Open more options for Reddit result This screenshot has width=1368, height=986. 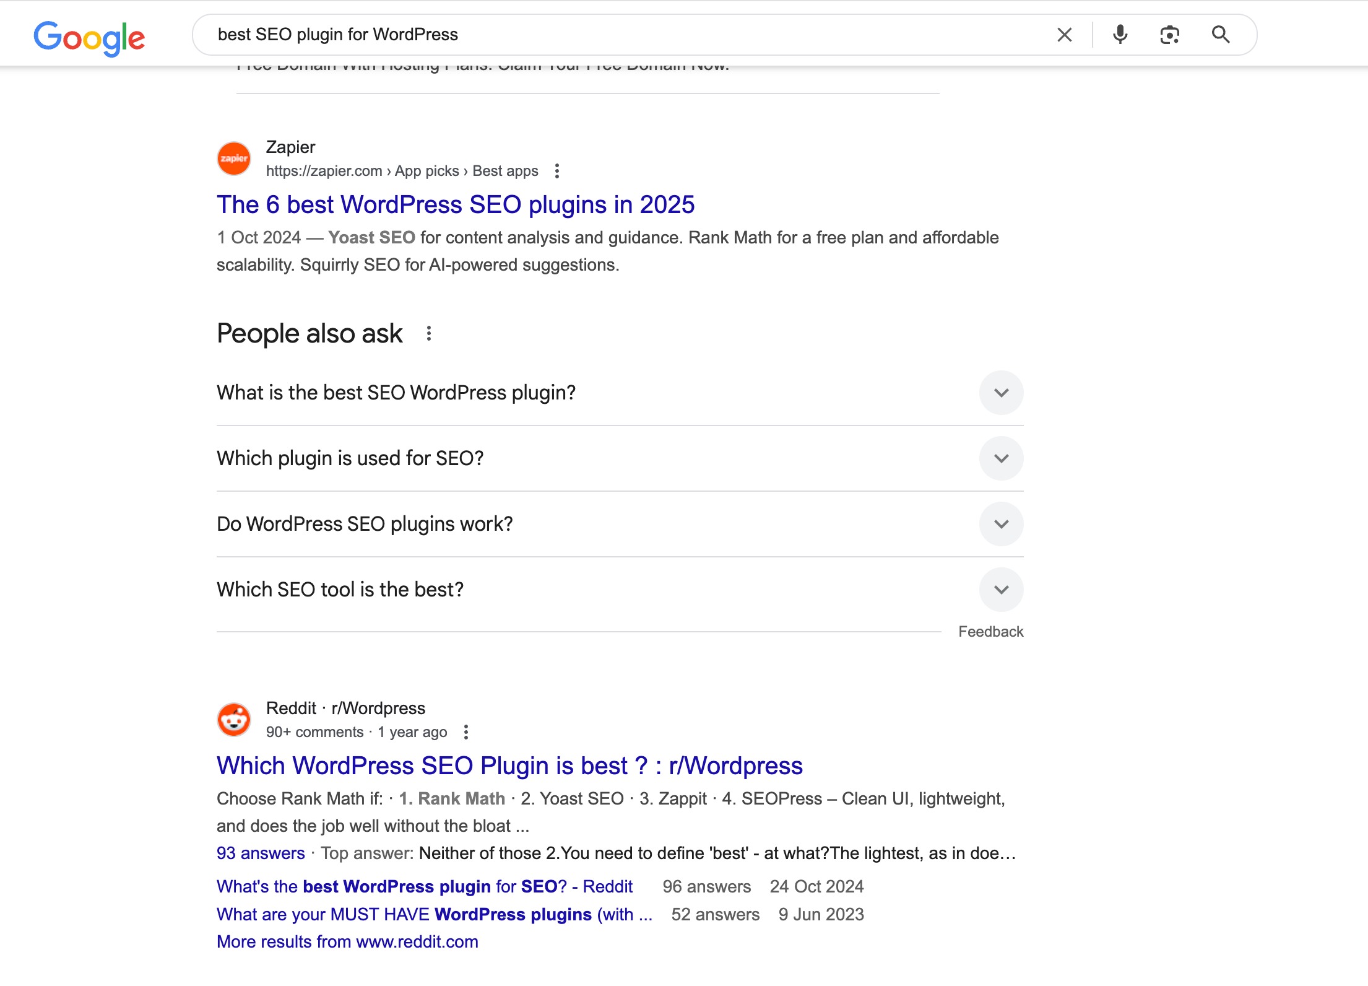tap(466, 732)
